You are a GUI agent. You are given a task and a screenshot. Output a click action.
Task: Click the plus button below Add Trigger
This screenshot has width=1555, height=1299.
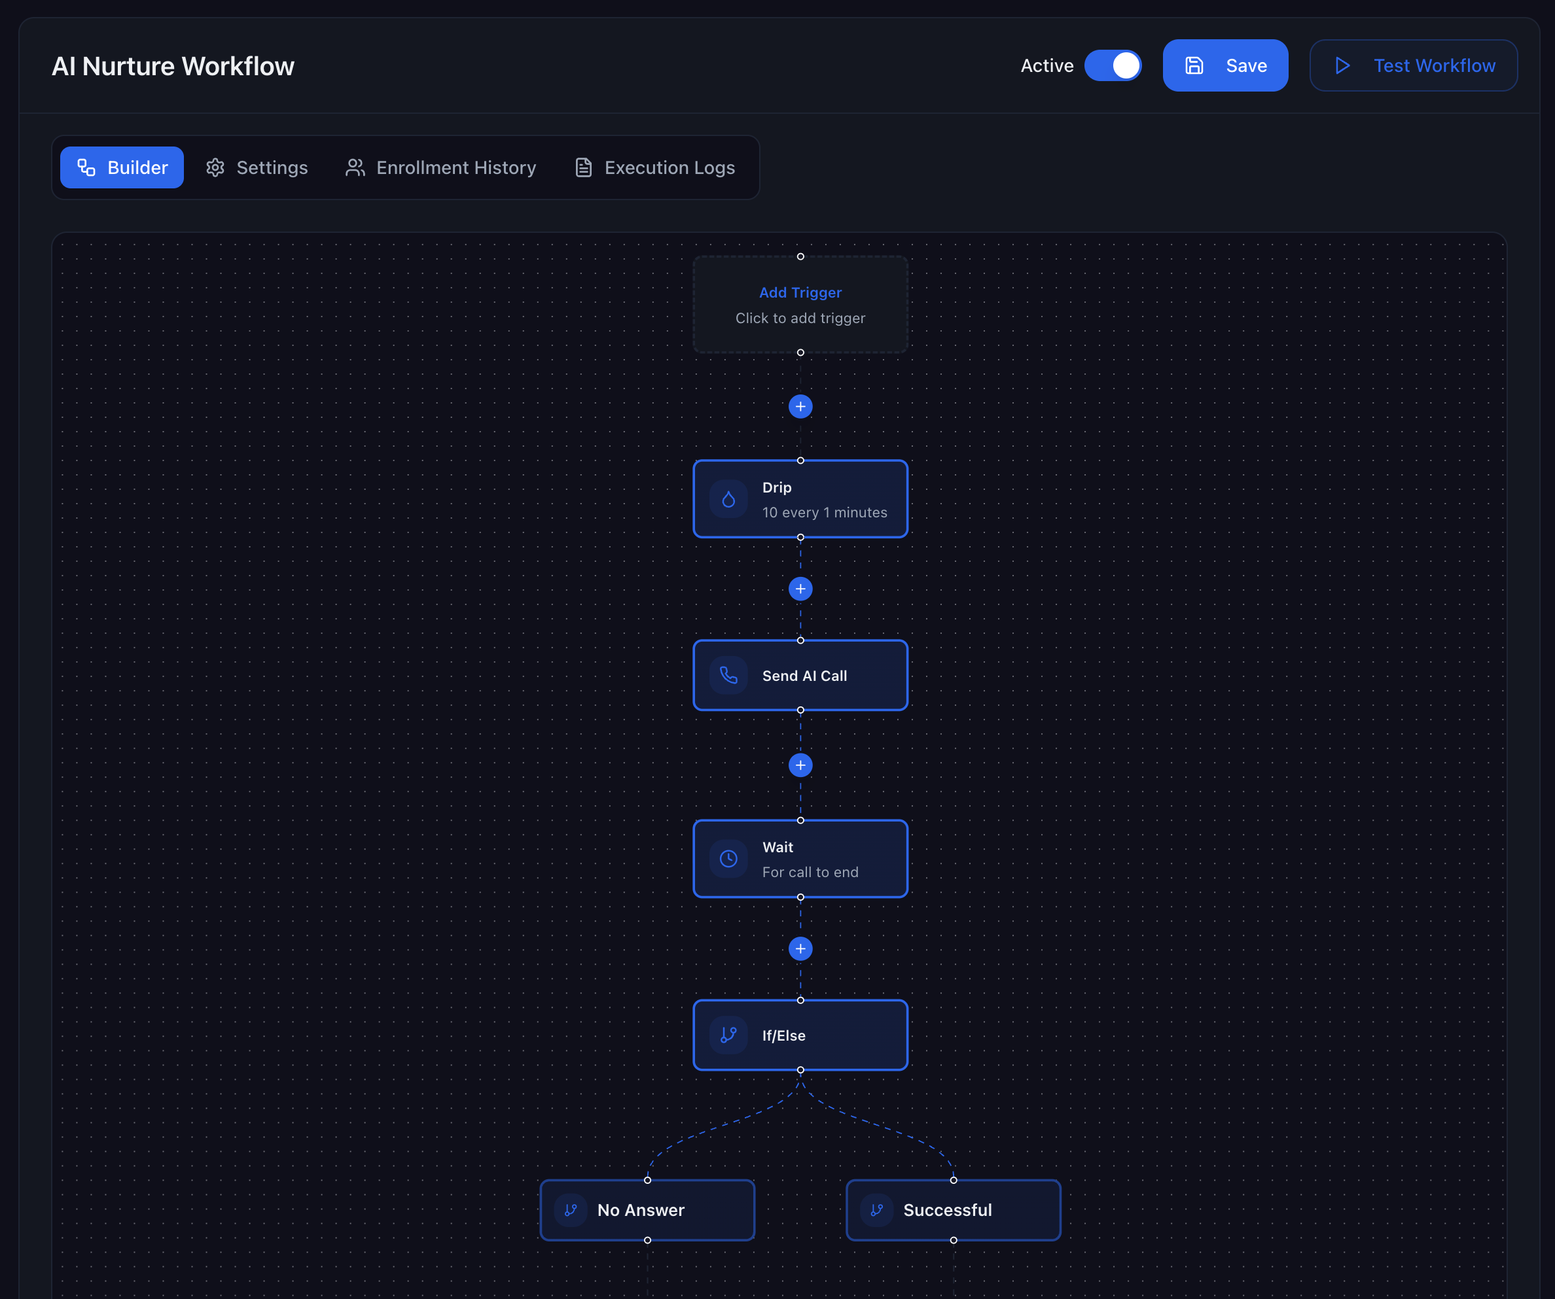(x=800, y=406)
